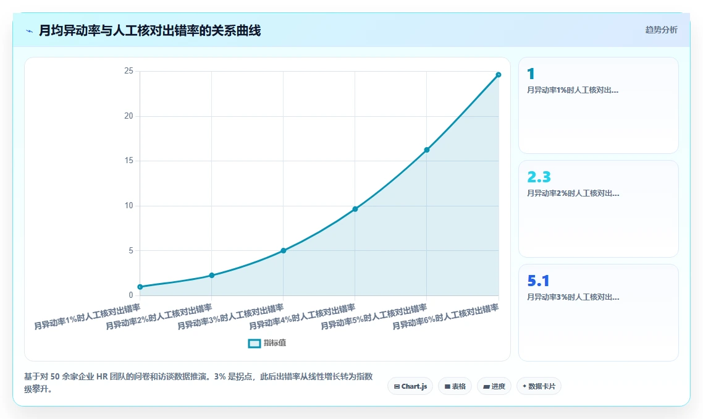Click the card caption 月异动率1%时人工核对出...
The height and width of the screenshot is (419, 703).
[x=573, y=90]
